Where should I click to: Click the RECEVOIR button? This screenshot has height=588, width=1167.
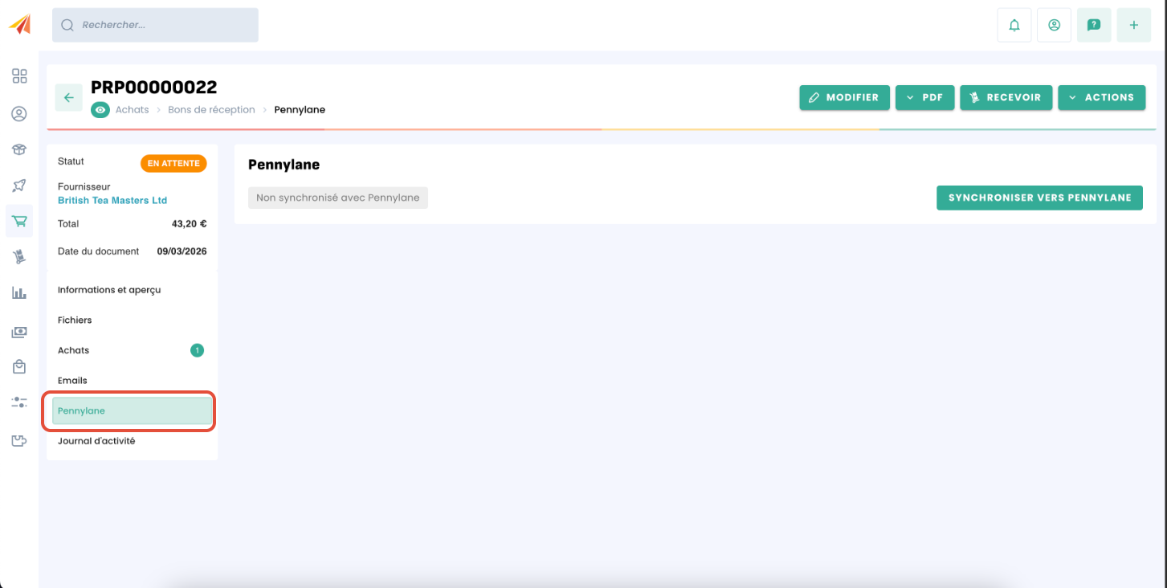[1006, 97]
